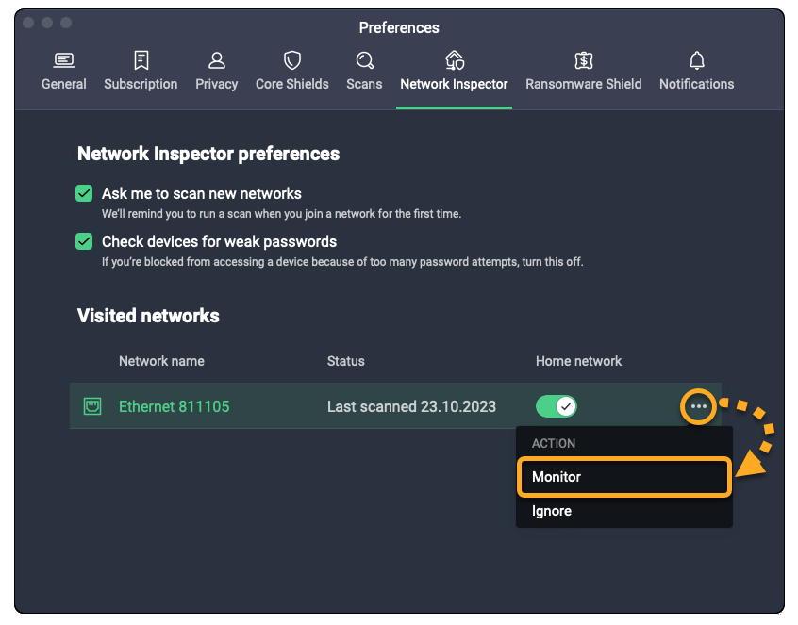Open the three-dot actions menu
The image size is (798, 625).
[698, 406]
